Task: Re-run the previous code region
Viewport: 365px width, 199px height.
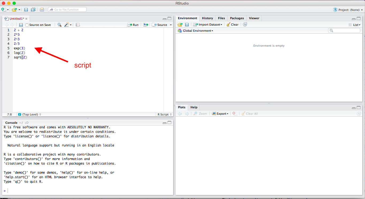Action: [x=146, y=25]
